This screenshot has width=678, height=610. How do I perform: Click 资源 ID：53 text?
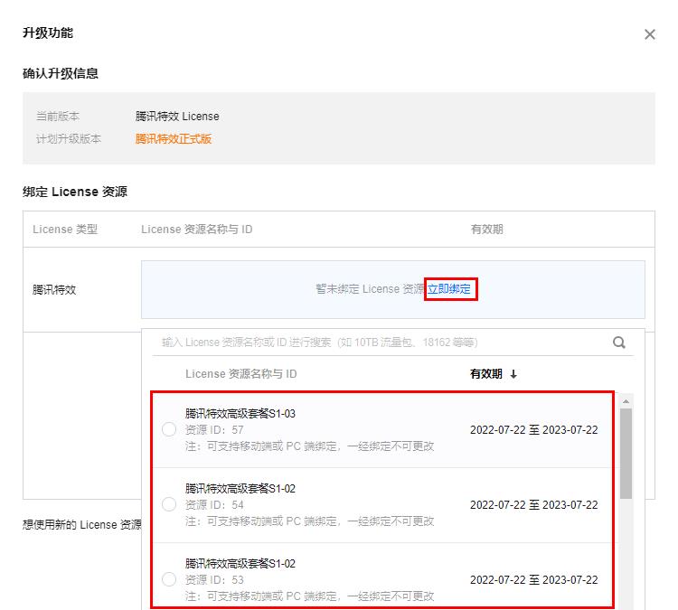[214, 579]
